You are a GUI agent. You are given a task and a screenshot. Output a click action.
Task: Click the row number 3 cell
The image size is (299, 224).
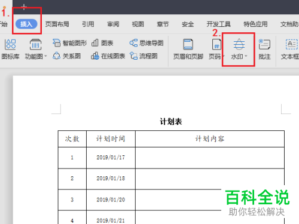[x=72, y=200]
